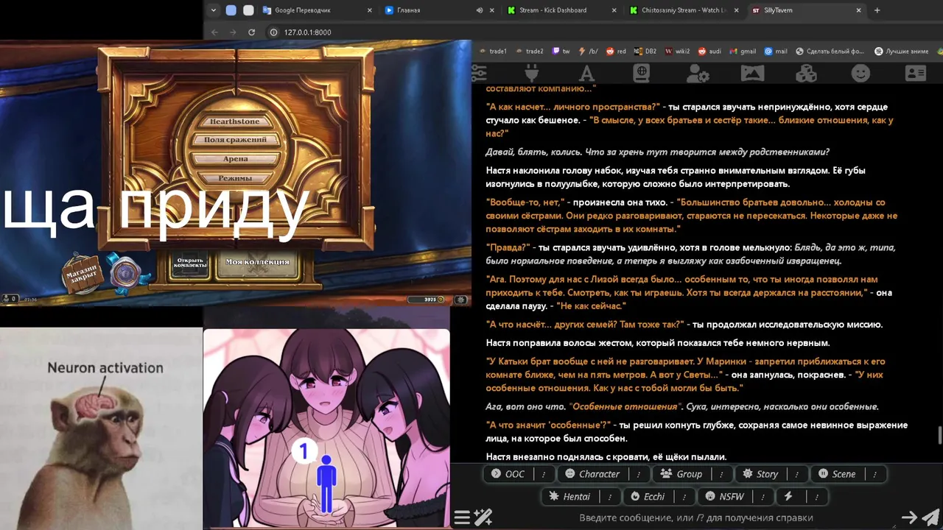Viewport: 943px width, 530px height.
Task: Open character management ID card icon
Action: coord(916,73)
